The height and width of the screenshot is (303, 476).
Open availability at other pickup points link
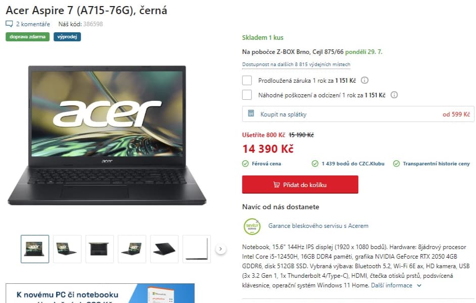tap(296, 65)
